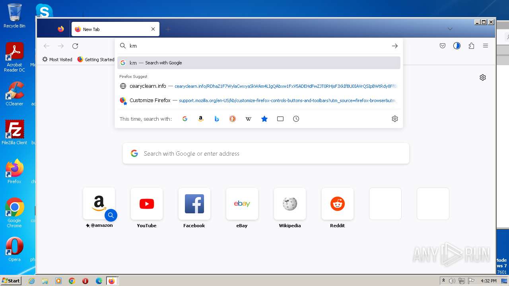The width and height of the screenshot is (509, 286).
Task: Open Customize Firefox suggestion
Action: pyautogui.click(x=259, y=100)
